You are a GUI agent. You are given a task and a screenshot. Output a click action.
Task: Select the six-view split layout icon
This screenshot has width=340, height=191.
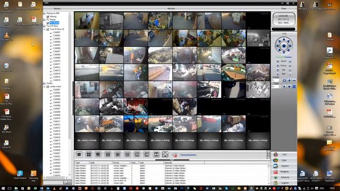(x=98, y=154)
